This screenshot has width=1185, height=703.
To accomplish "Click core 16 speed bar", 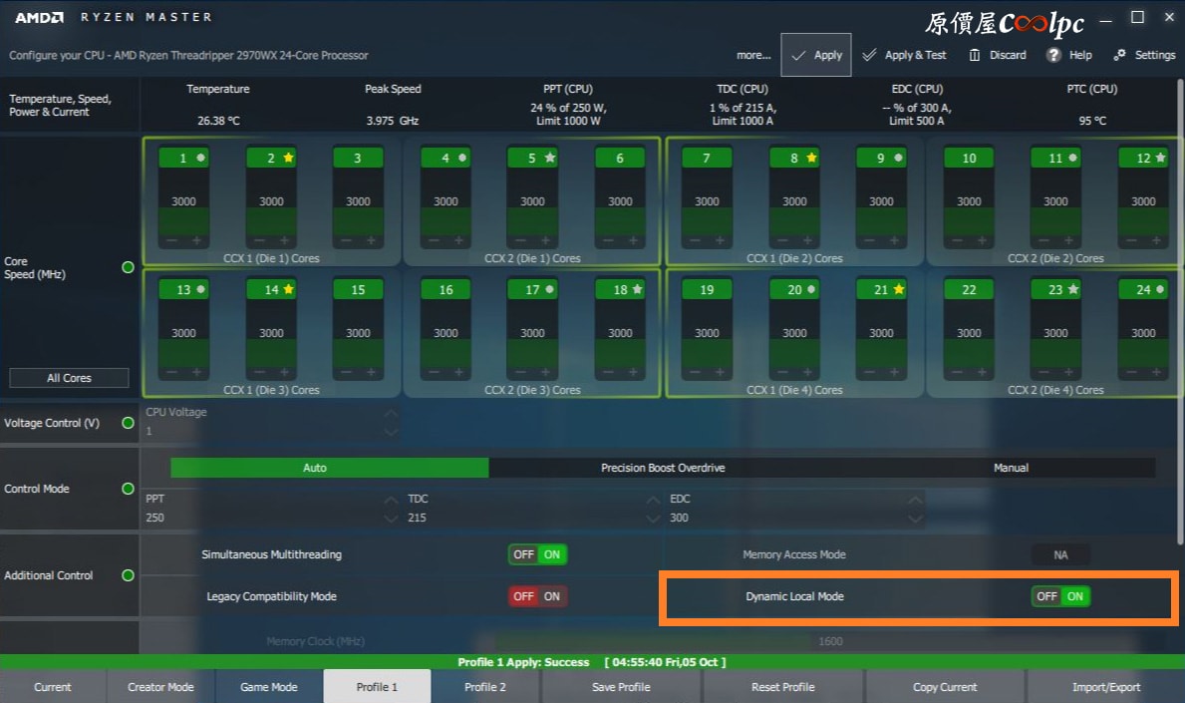I will (x=445, y=333).
